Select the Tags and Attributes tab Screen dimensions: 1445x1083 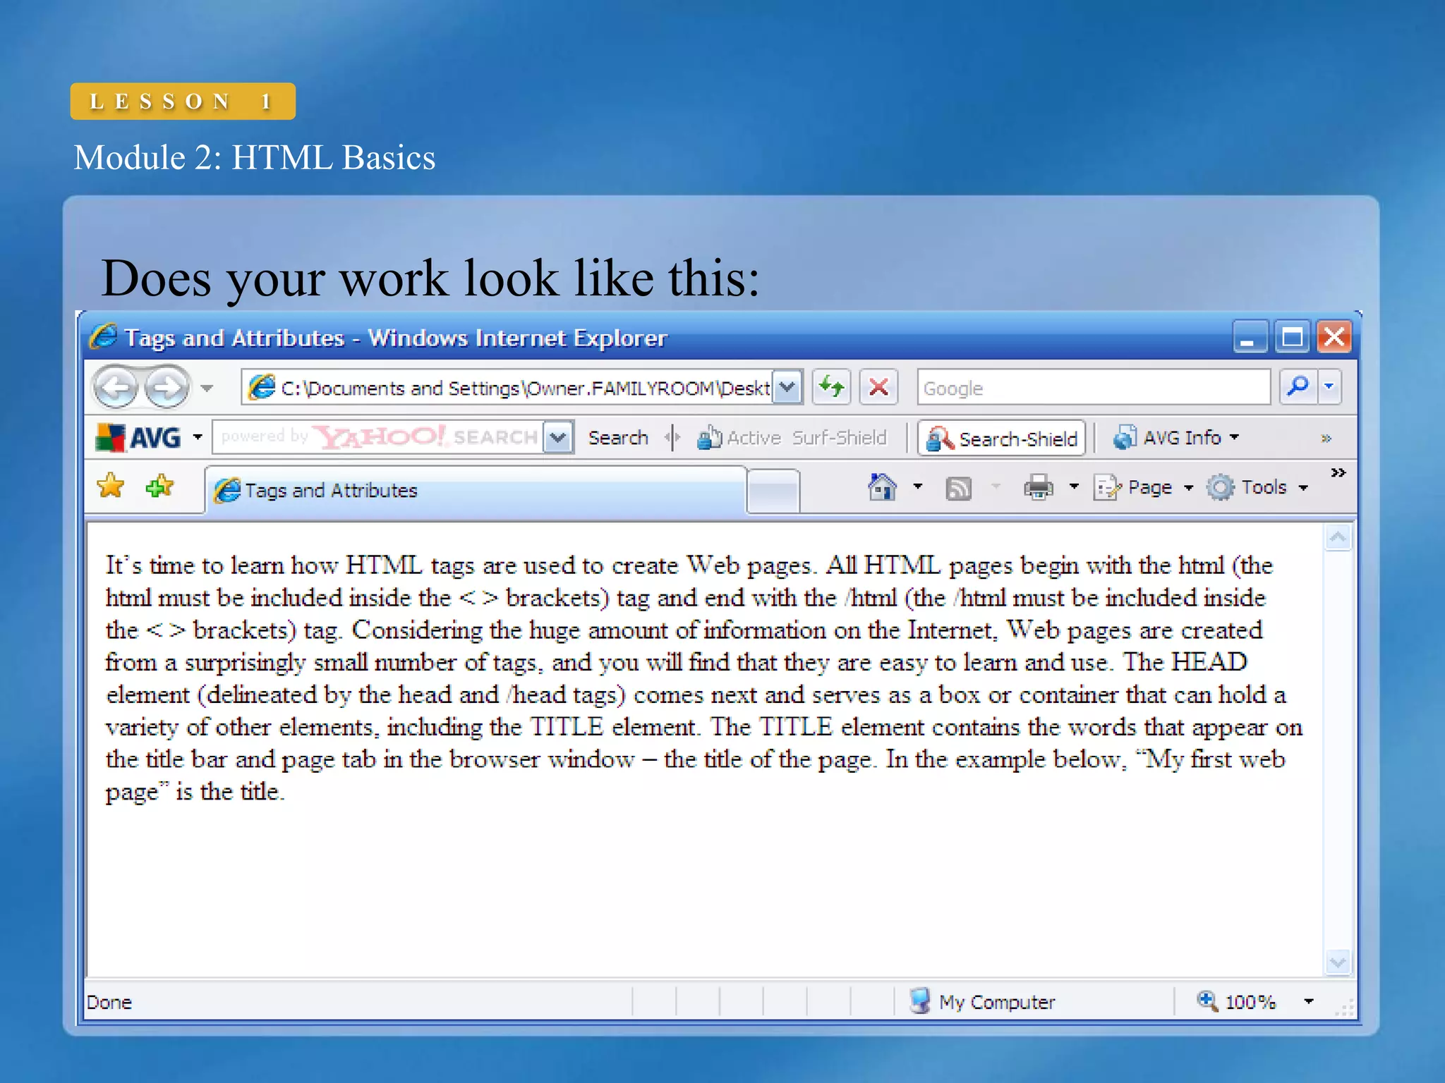click(476, 490)
